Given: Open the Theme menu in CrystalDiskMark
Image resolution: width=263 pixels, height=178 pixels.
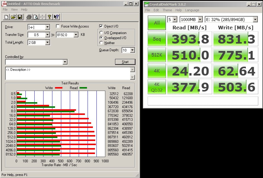Looking at the screenshot, I should tap(167, 10).
